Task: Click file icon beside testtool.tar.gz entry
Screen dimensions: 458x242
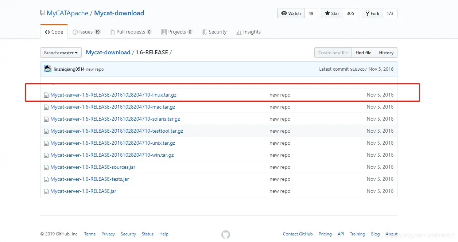Action: pos(46,131)
